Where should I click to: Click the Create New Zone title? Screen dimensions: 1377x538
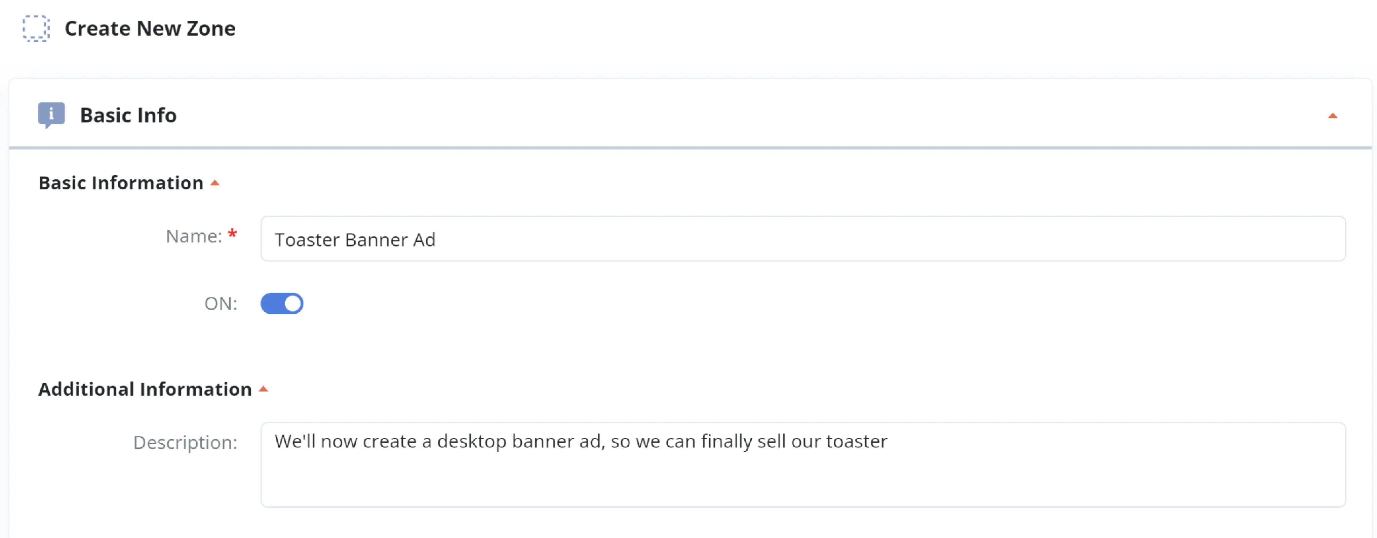[150, 28]
